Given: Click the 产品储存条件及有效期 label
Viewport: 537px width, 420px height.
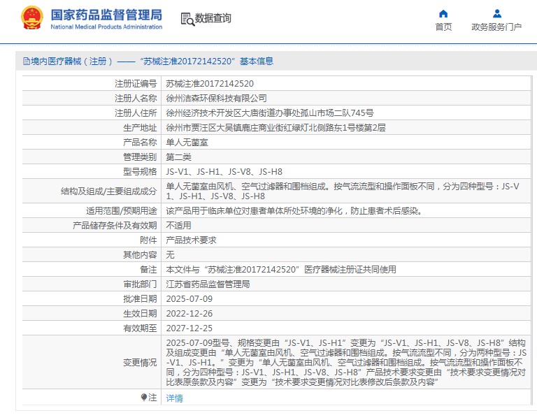Looking at the screenshot, I should pyautogui.click(x=115, y=226).
